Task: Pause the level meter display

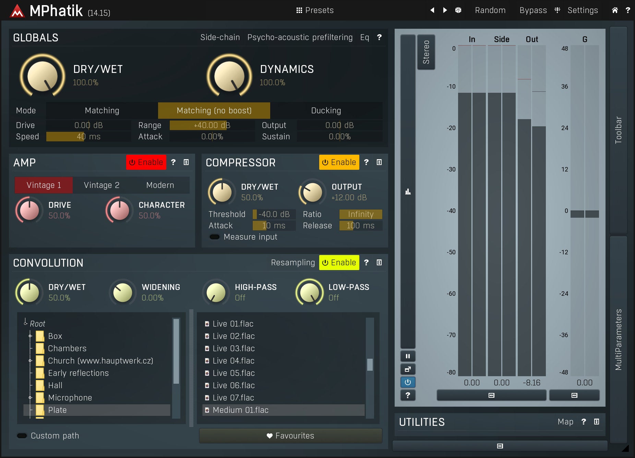Action: tap(408, 356)
